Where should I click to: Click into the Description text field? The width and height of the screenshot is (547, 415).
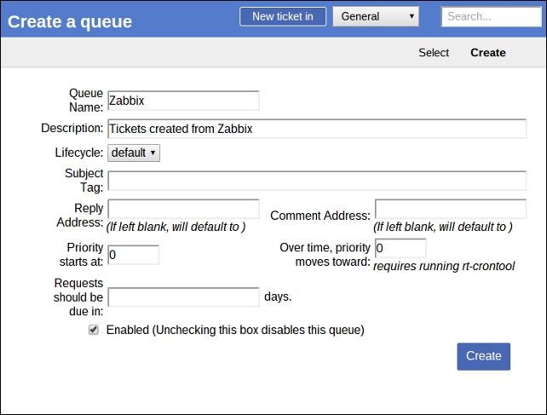[x=316, y=129]
